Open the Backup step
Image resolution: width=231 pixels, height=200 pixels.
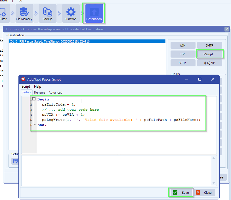47,13
